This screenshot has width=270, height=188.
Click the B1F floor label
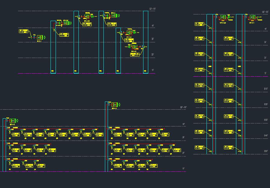(x=266, y=89)
